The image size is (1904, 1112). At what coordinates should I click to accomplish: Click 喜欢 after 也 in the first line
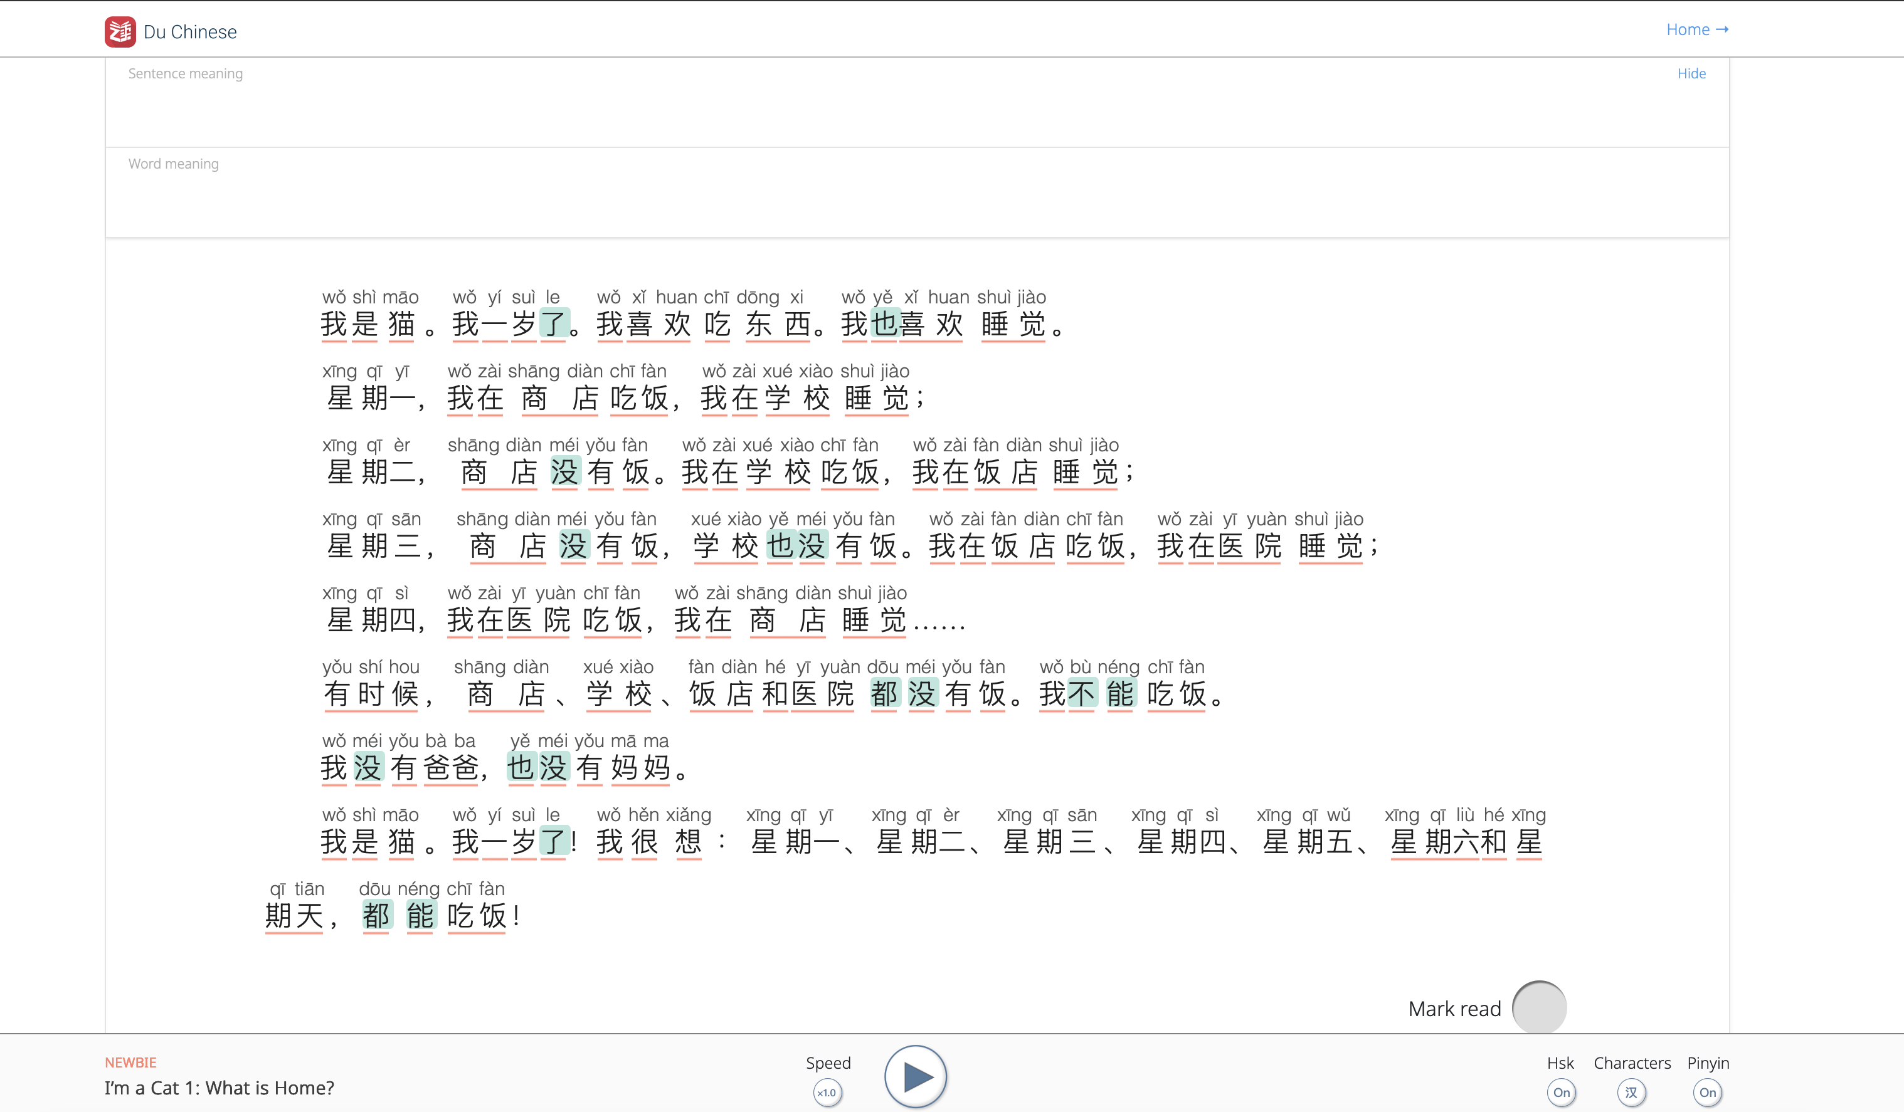931,324
